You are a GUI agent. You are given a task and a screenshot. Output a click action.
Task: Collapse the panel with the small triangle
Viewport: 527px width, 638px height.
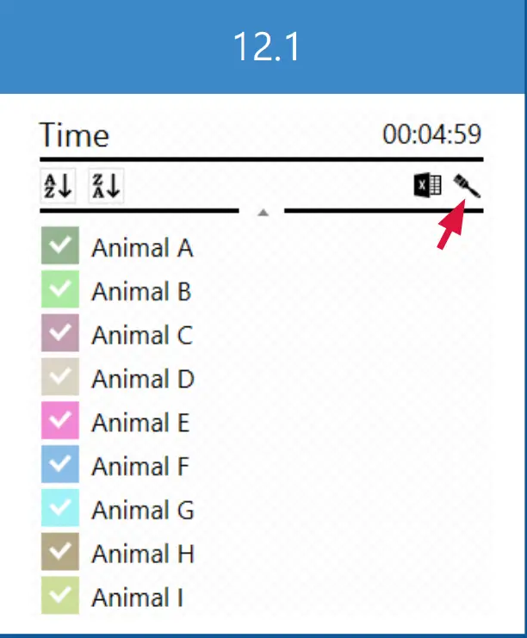[x=264, y=211]
